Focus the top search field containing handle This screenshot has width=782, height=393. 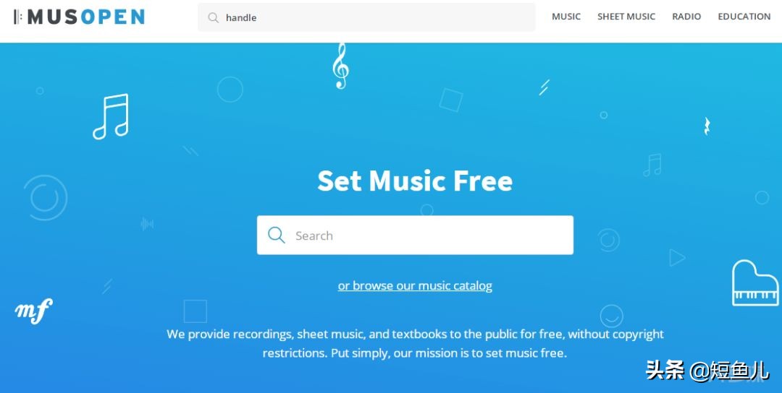(366, 17)
